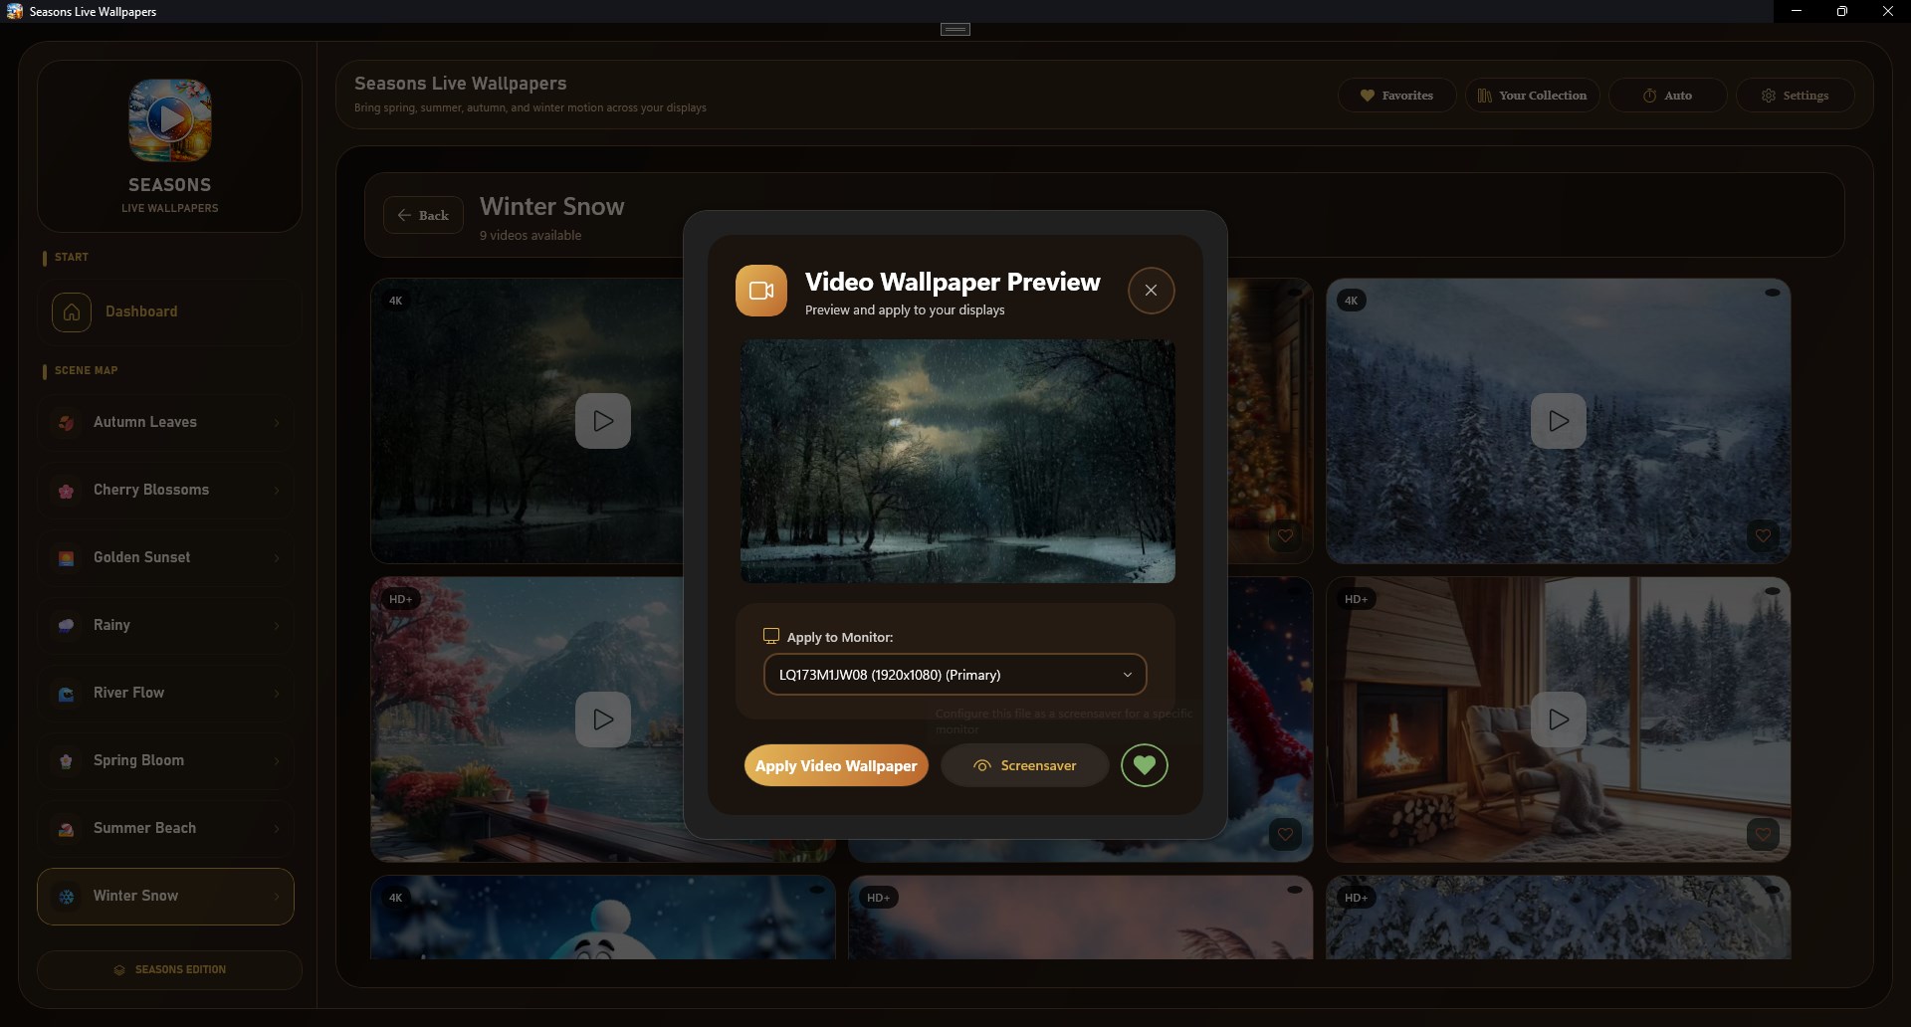This screenshot has height=1027, width=1911.
Task: Select Cherry Blossoms scene
Action: pyautogui.click(x=166, y=490)
